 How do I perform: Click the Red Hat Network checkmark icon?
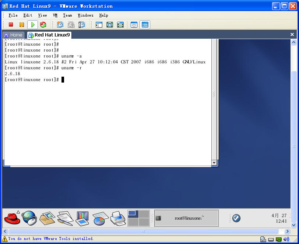pyautogui.click(x=236, y=218)
